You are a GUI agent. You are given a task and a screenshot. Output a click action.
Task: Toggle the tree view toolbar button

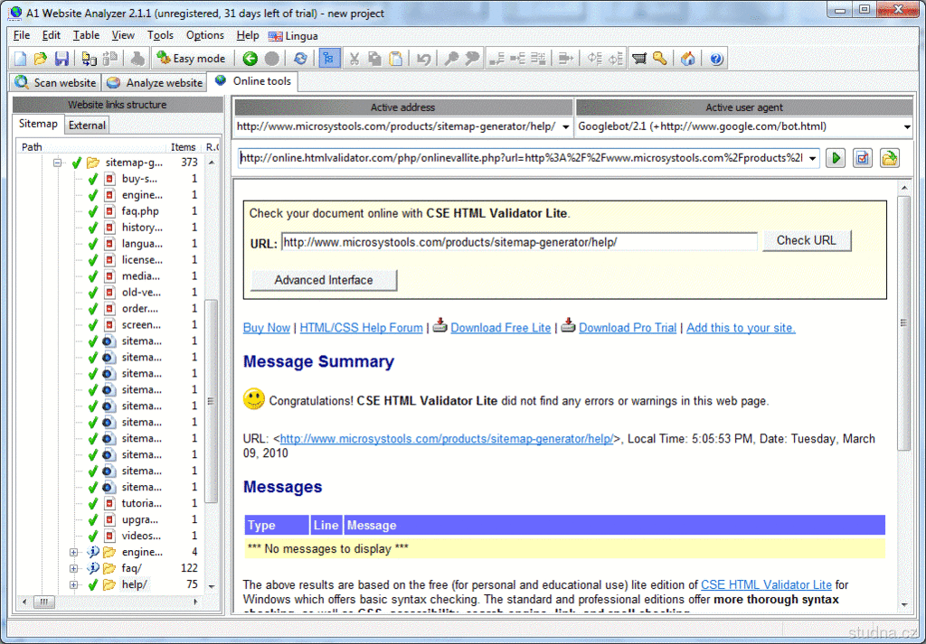point(327,59)
